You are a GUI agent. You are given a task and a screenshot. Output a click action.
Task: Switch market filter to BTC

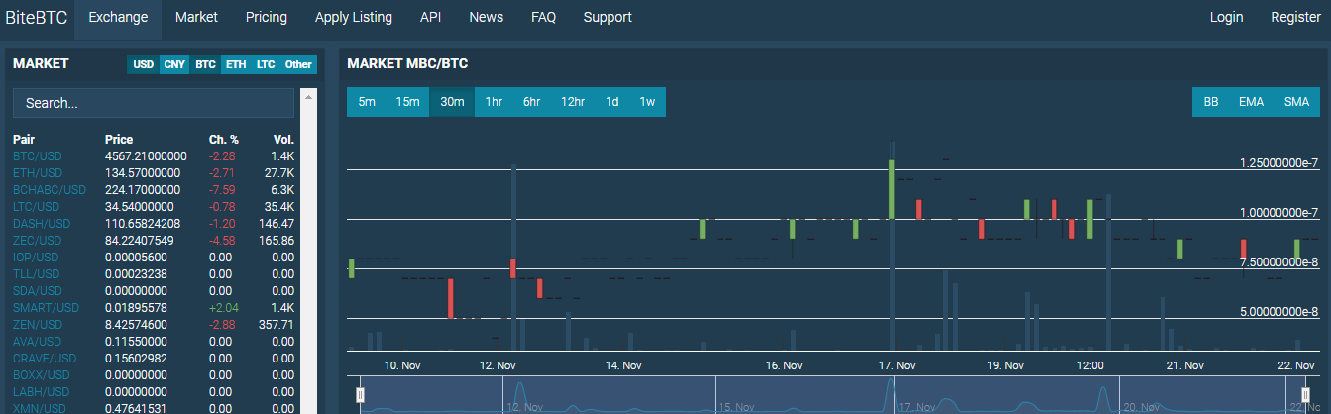[205, 64]
